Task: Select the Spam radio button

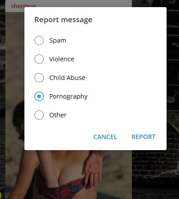Action: pyautogui.click(x=39, y=40)
